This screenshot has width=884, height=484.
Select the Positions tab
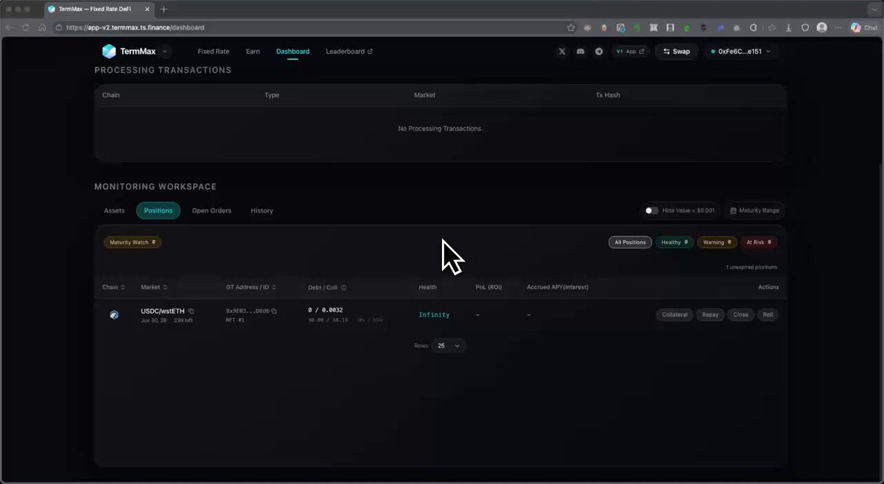[x=158, y=210]
